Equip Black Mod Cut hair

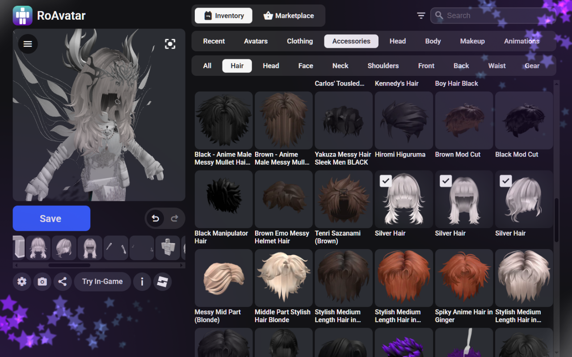[x=524, y=120]
